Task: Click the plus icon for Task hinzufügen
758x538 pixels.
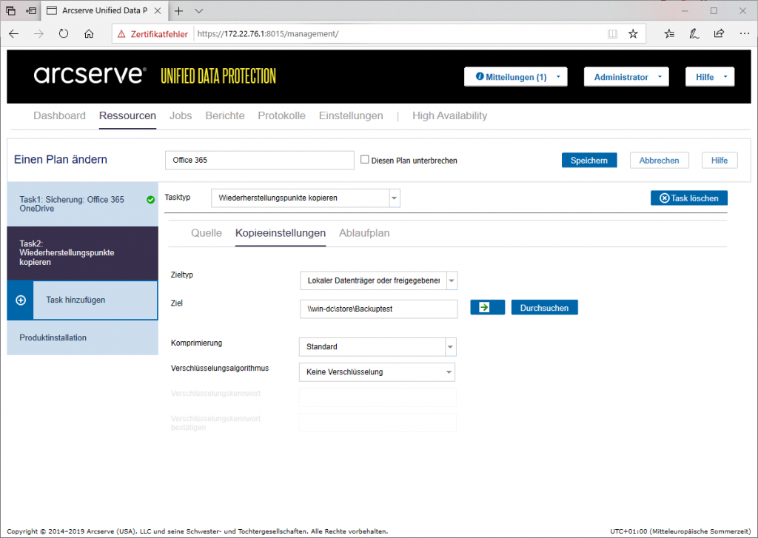Action: coord(21,300)
